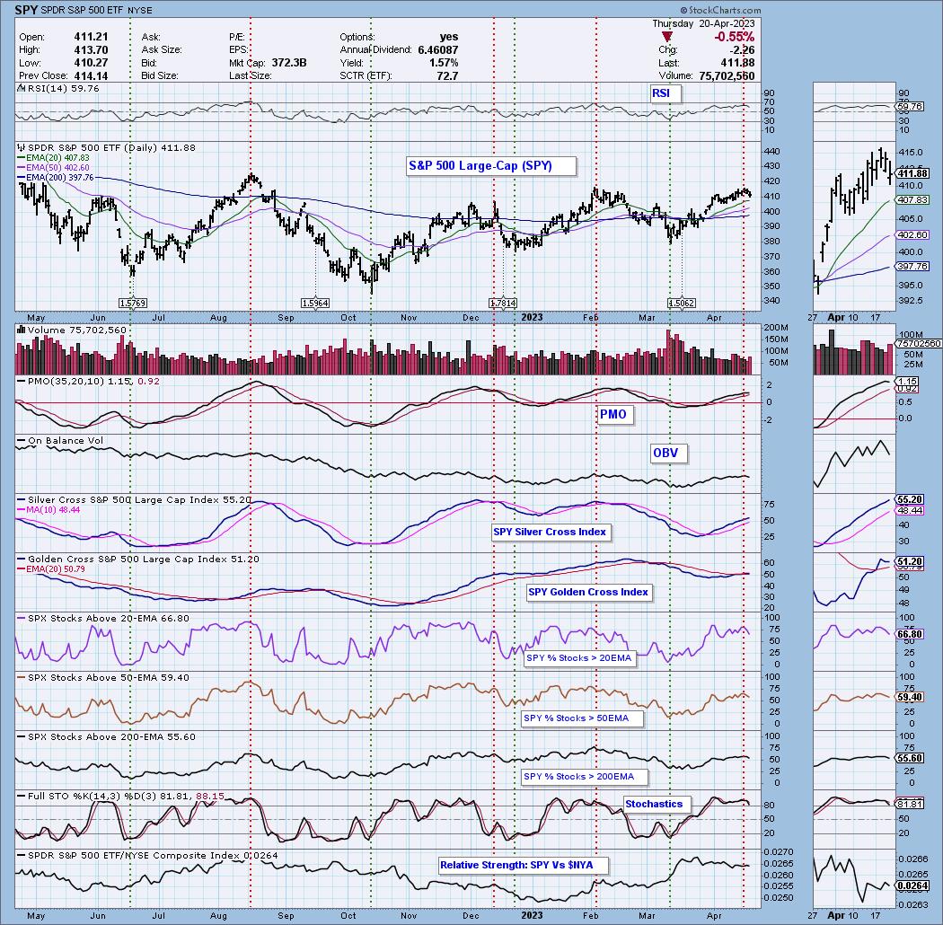Click the Low 410.27 value
The width and height of the screenshot is (943, 925).
point(91,63)
